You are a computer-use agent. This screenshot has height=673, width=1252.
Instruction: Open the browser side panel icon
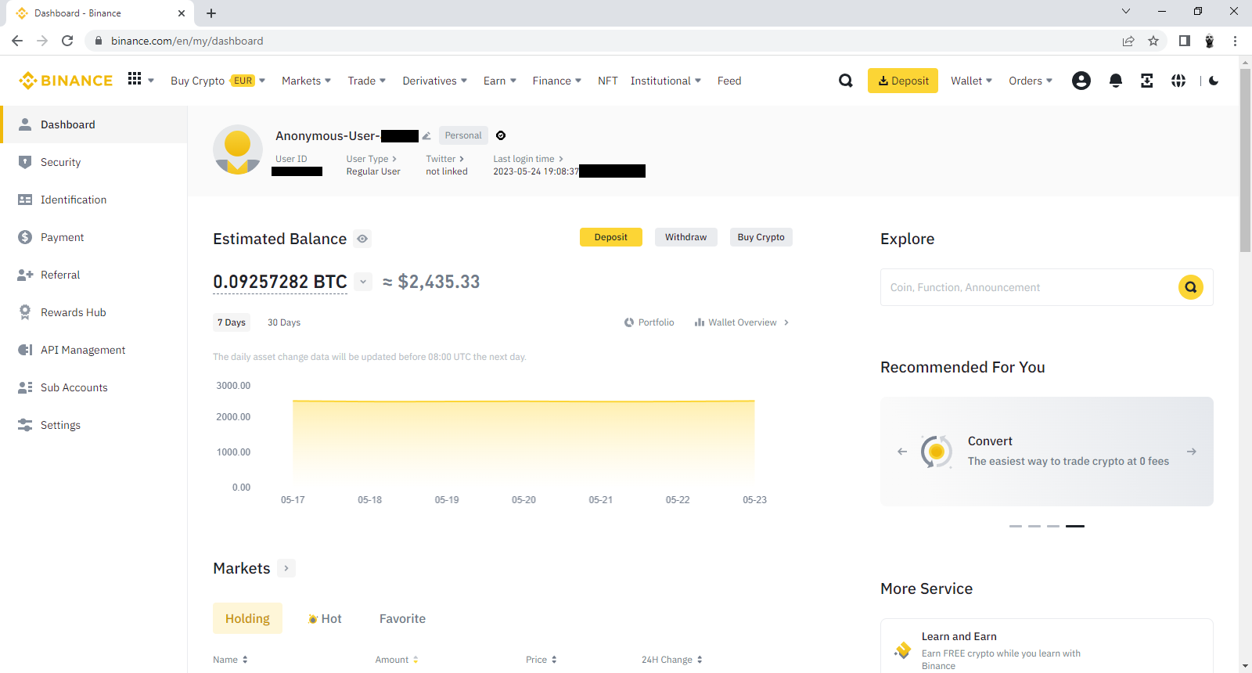coord(1185,41)
